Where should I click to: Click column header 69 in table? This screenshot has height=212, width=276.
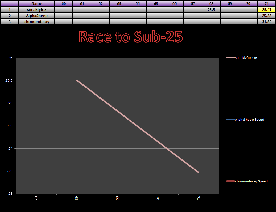[x=230, y=3]
